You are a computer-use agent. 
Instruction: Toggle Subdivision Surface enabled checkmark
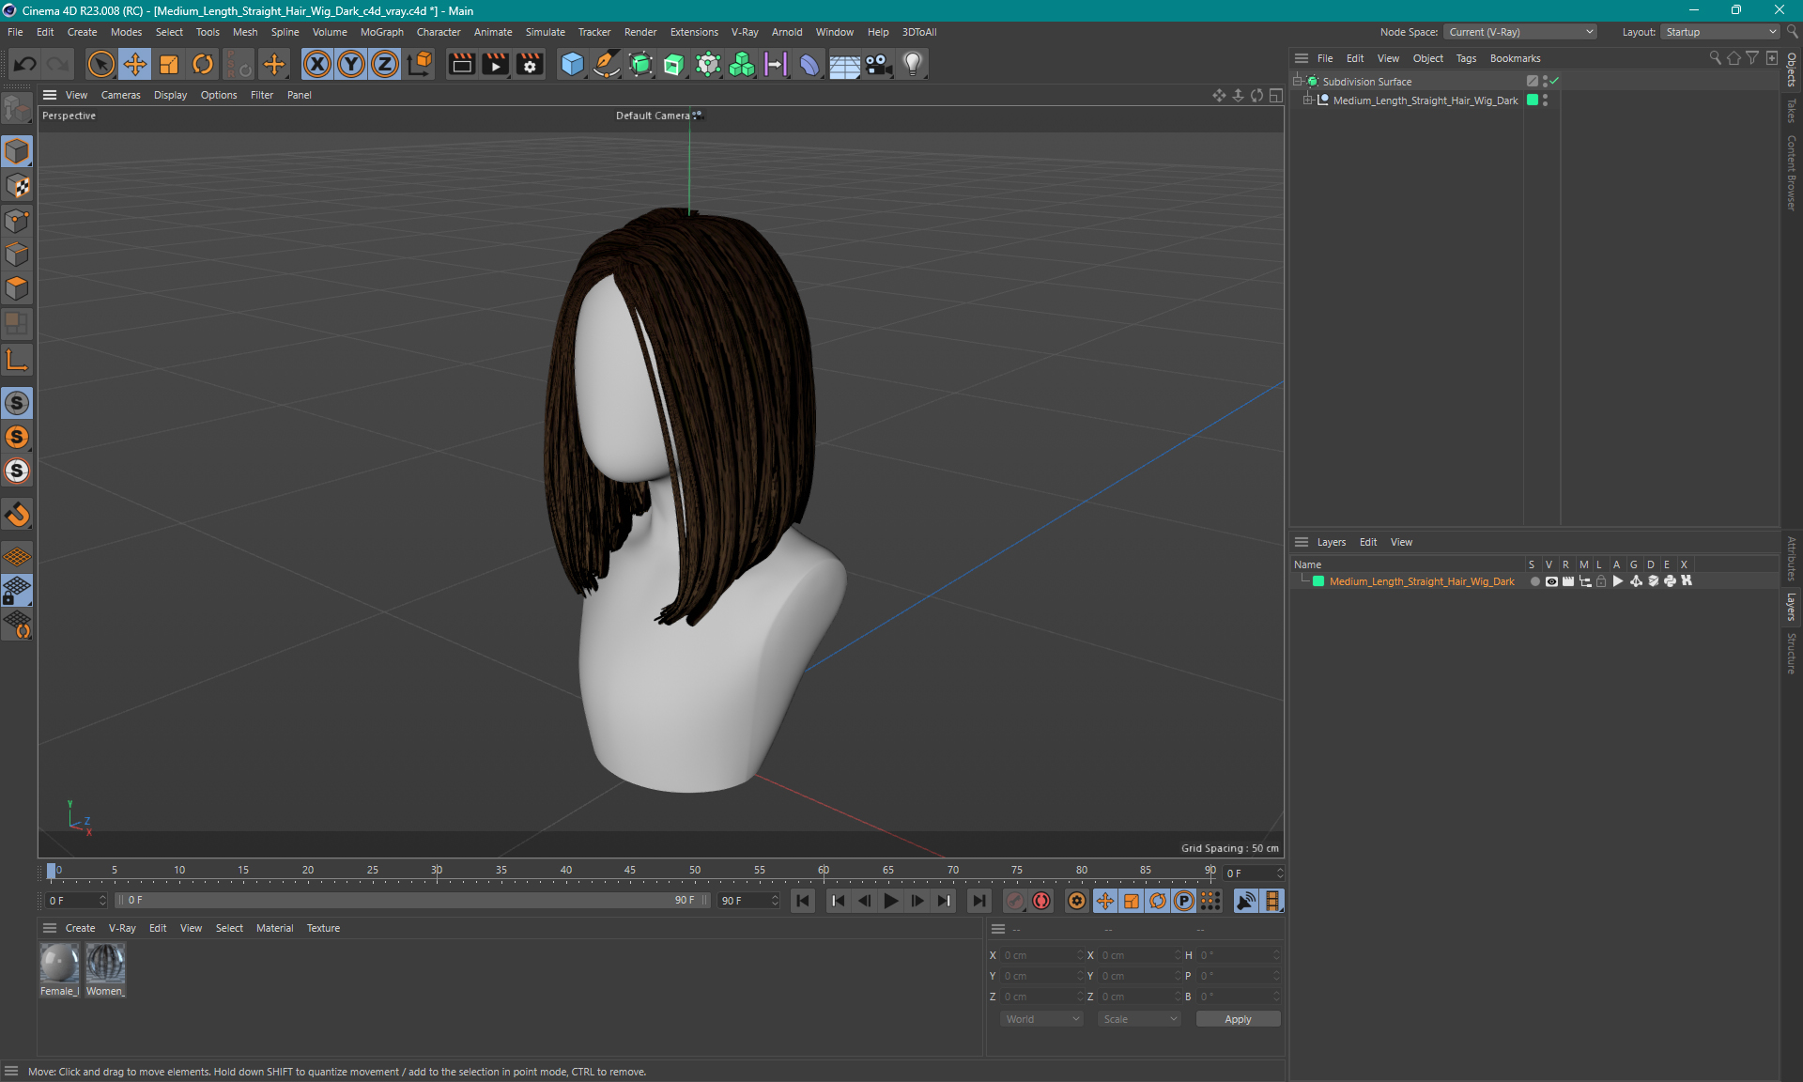point(1554,81)
